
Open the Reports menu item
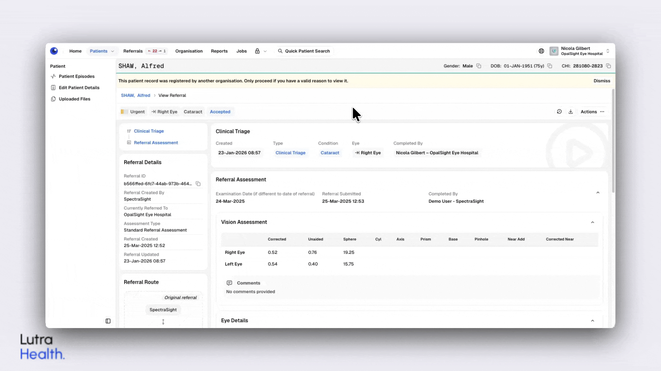pos(219,51)
